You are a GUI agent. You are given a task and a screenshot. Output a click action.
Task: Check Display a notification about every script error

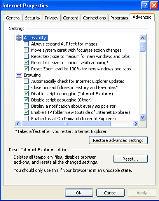click(x=26, y=106)
